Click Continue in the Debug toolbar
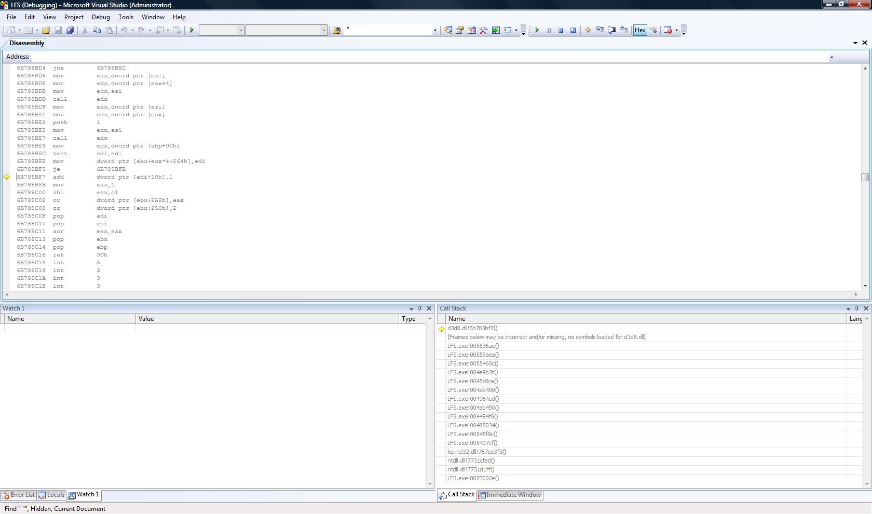 pyautogui.click(x=537, y=30)
